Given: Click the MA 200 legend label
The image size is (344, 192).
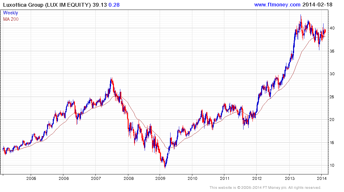Looking at the screenshot, I should click(x=11, y=19).
